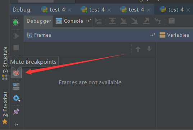This screenshot has width=193, height=130.
Task: Switch to the Debugger tab
Action: (x=39, y=21)
